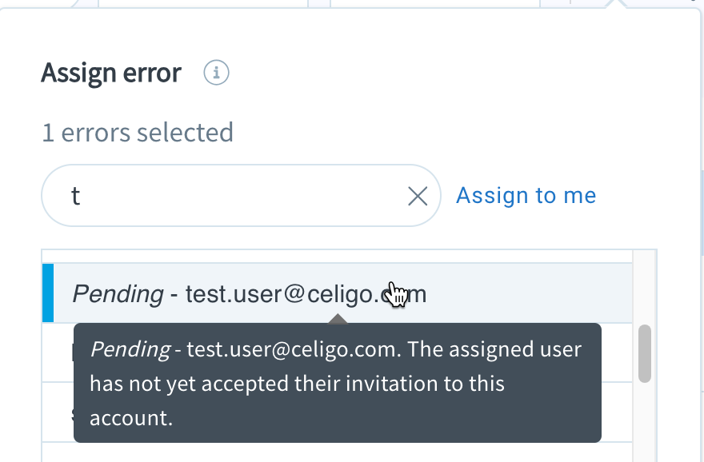Select Pending test.user@celigo.com from list
Image resolution: width=704 pixels, height=462 pixels.
pos(337,293)
